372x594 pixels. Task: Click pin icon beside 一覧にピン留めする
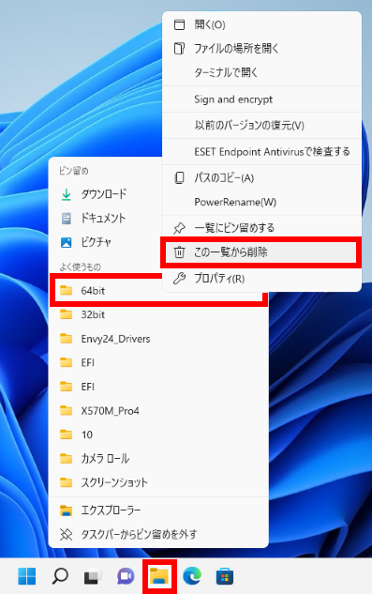179,228
